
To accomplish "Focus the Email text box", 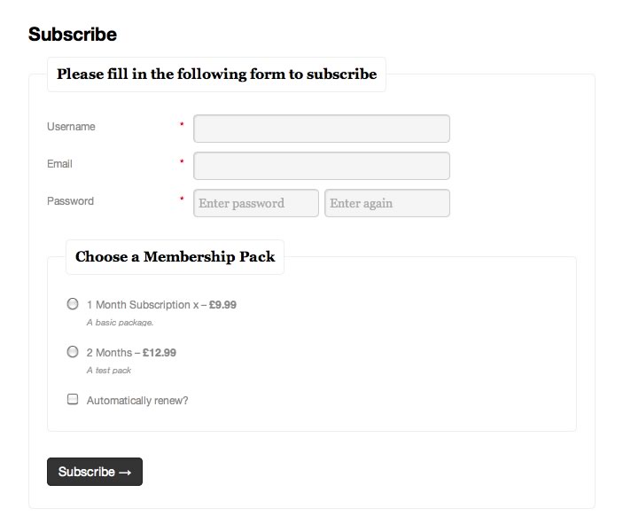I will [x=321, y=166].
